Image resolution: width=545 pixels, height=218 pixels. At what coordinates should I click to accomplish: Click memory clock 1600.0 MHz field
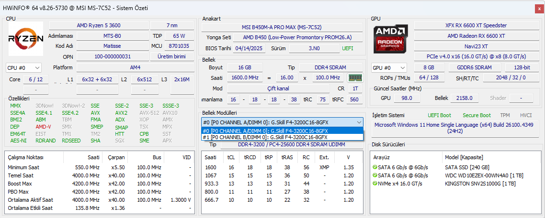(245, 78)
